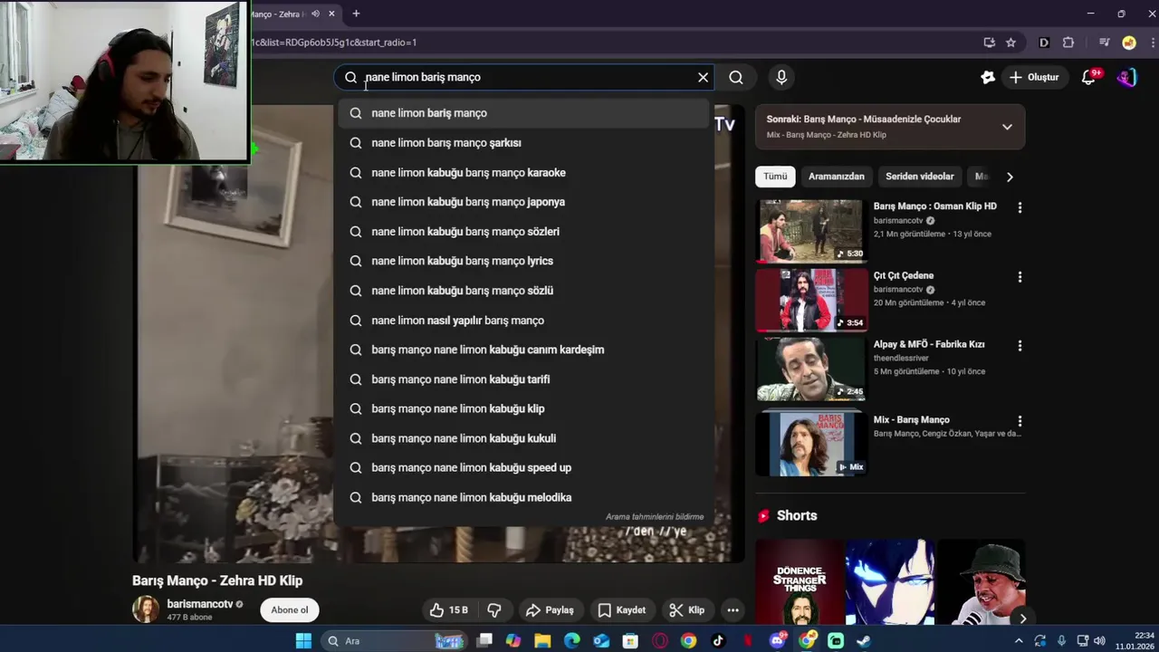
Task: Click the browser address bar URL
Action: [x=616, y=42]
